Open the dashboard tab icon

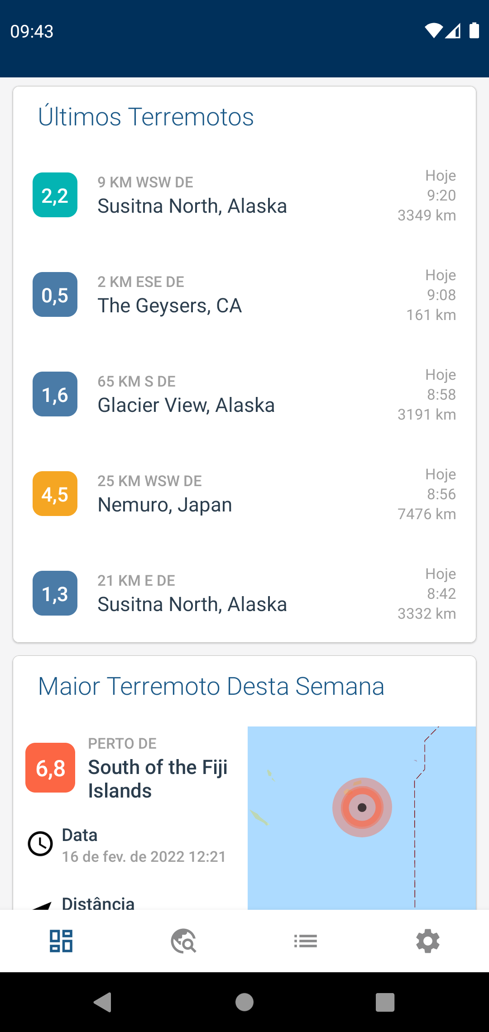tap(61, 941)
